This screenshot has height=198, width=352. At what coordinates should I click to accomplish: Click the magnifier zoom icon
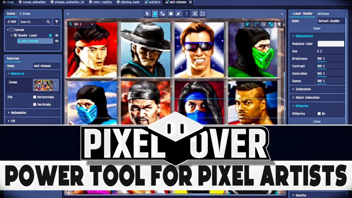point(70,24)
